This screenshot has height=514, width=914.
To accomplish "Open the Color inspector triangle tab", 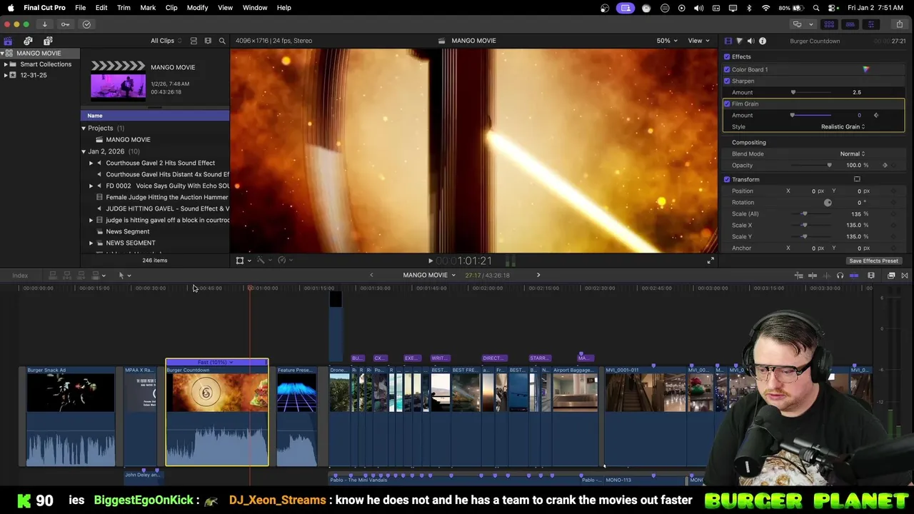I will click(739, 41).
